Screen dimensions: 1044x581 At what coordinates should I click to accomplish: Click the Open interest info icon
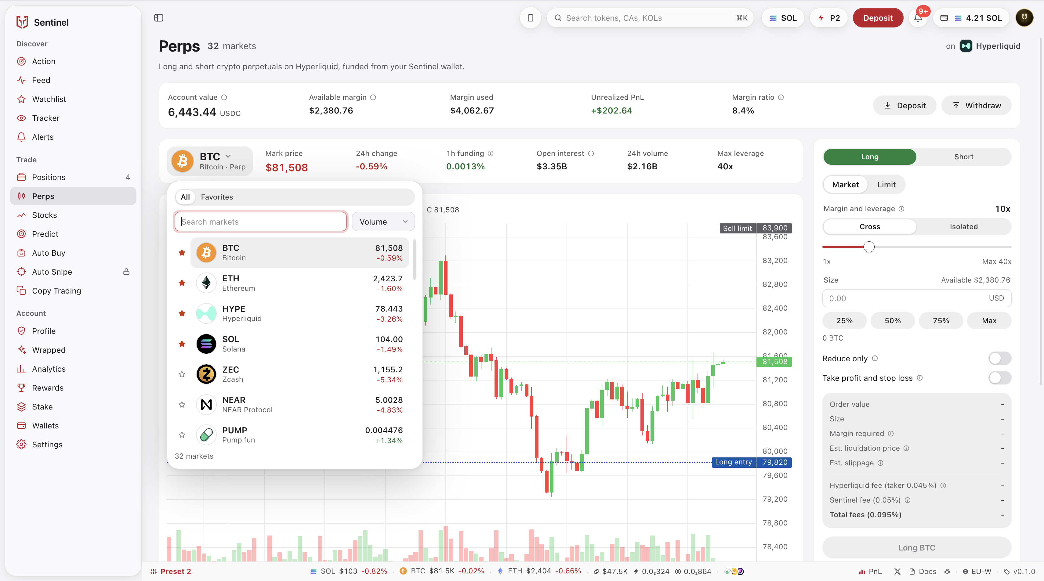point(591,153)
